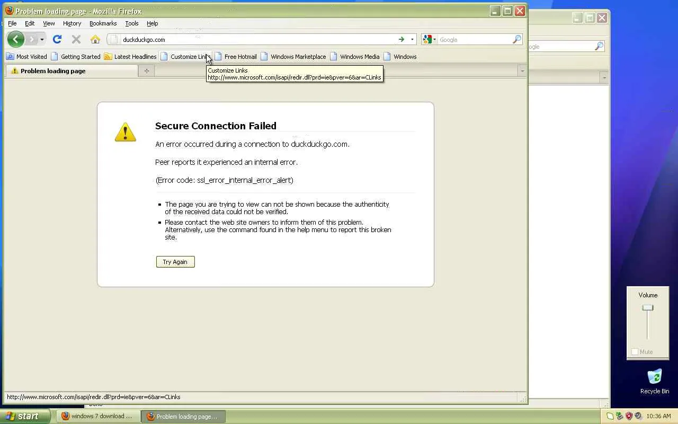Click the green network tray icon
Screen dimensions: 678x424
619,416
